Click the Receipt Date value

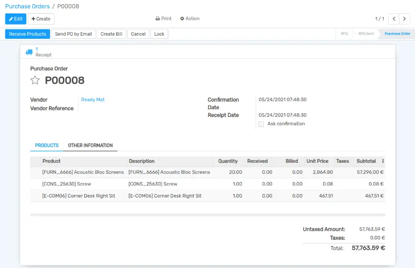point(282,115)
